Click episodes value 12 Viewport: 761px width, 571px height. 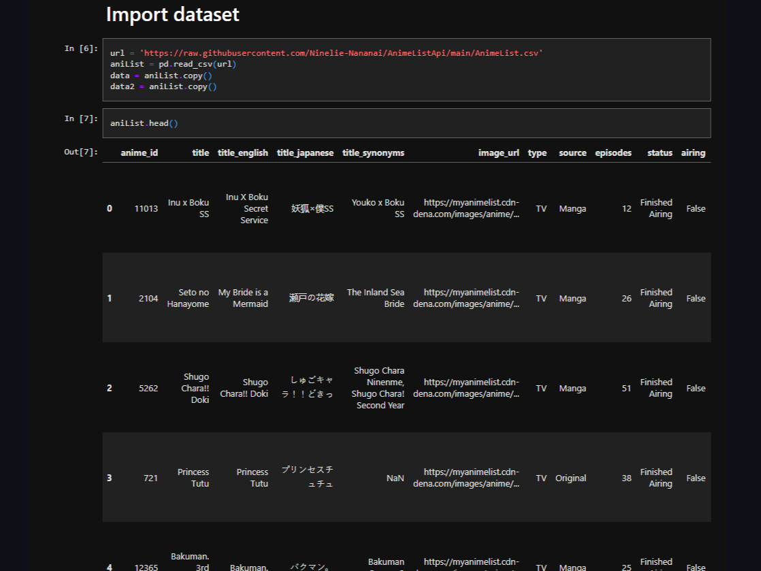(x=626, y=209)
